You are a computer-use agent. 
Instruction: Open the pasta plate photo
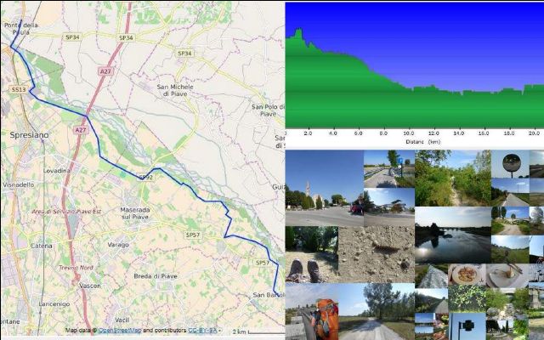click(467, 274)
